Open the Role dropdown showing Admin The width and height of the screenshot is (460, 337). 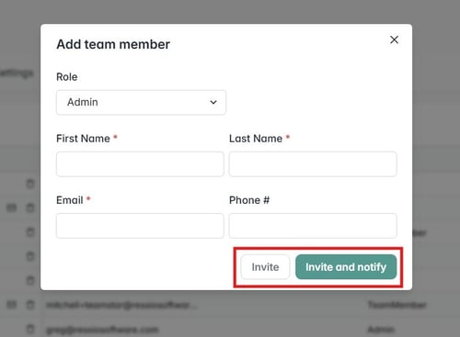tap(141, 102)
